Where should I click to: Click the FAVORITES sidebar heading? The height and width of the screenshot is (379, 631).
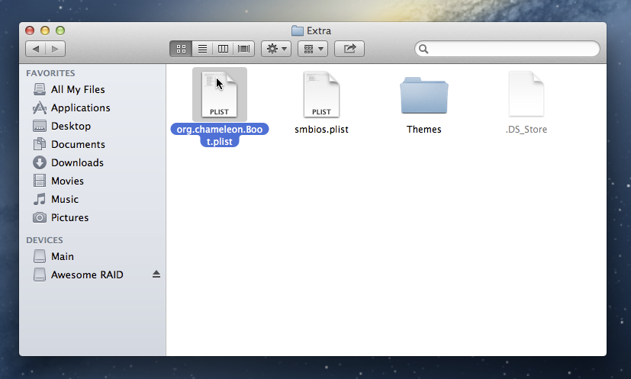pyautogui.click(x=50, y=73)
